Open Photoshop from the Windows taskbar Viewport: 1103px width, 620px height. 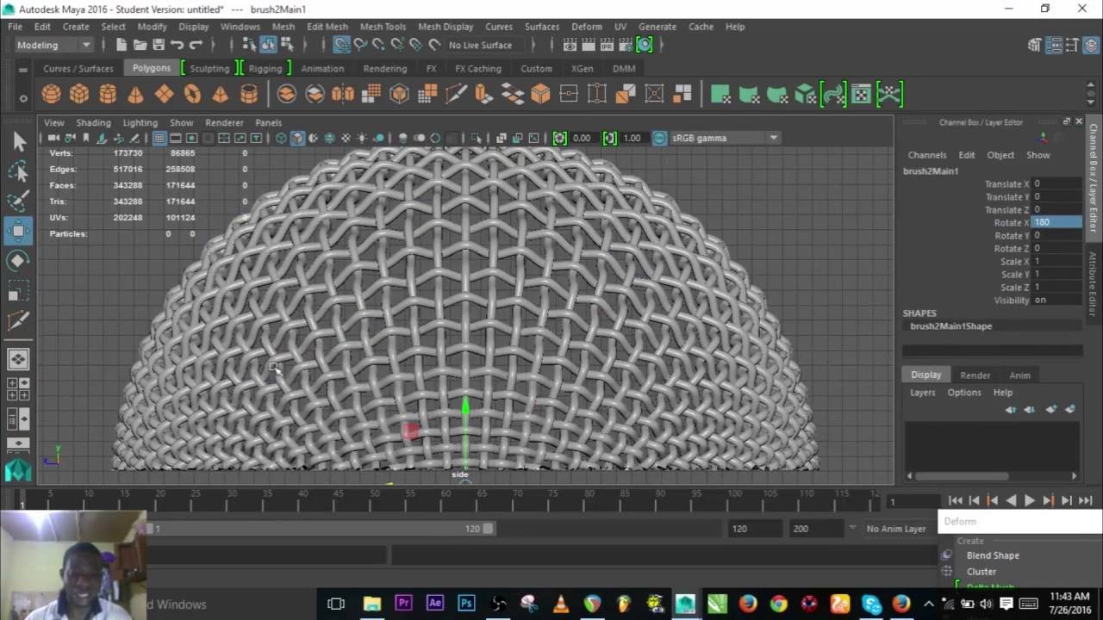[466, 604]
